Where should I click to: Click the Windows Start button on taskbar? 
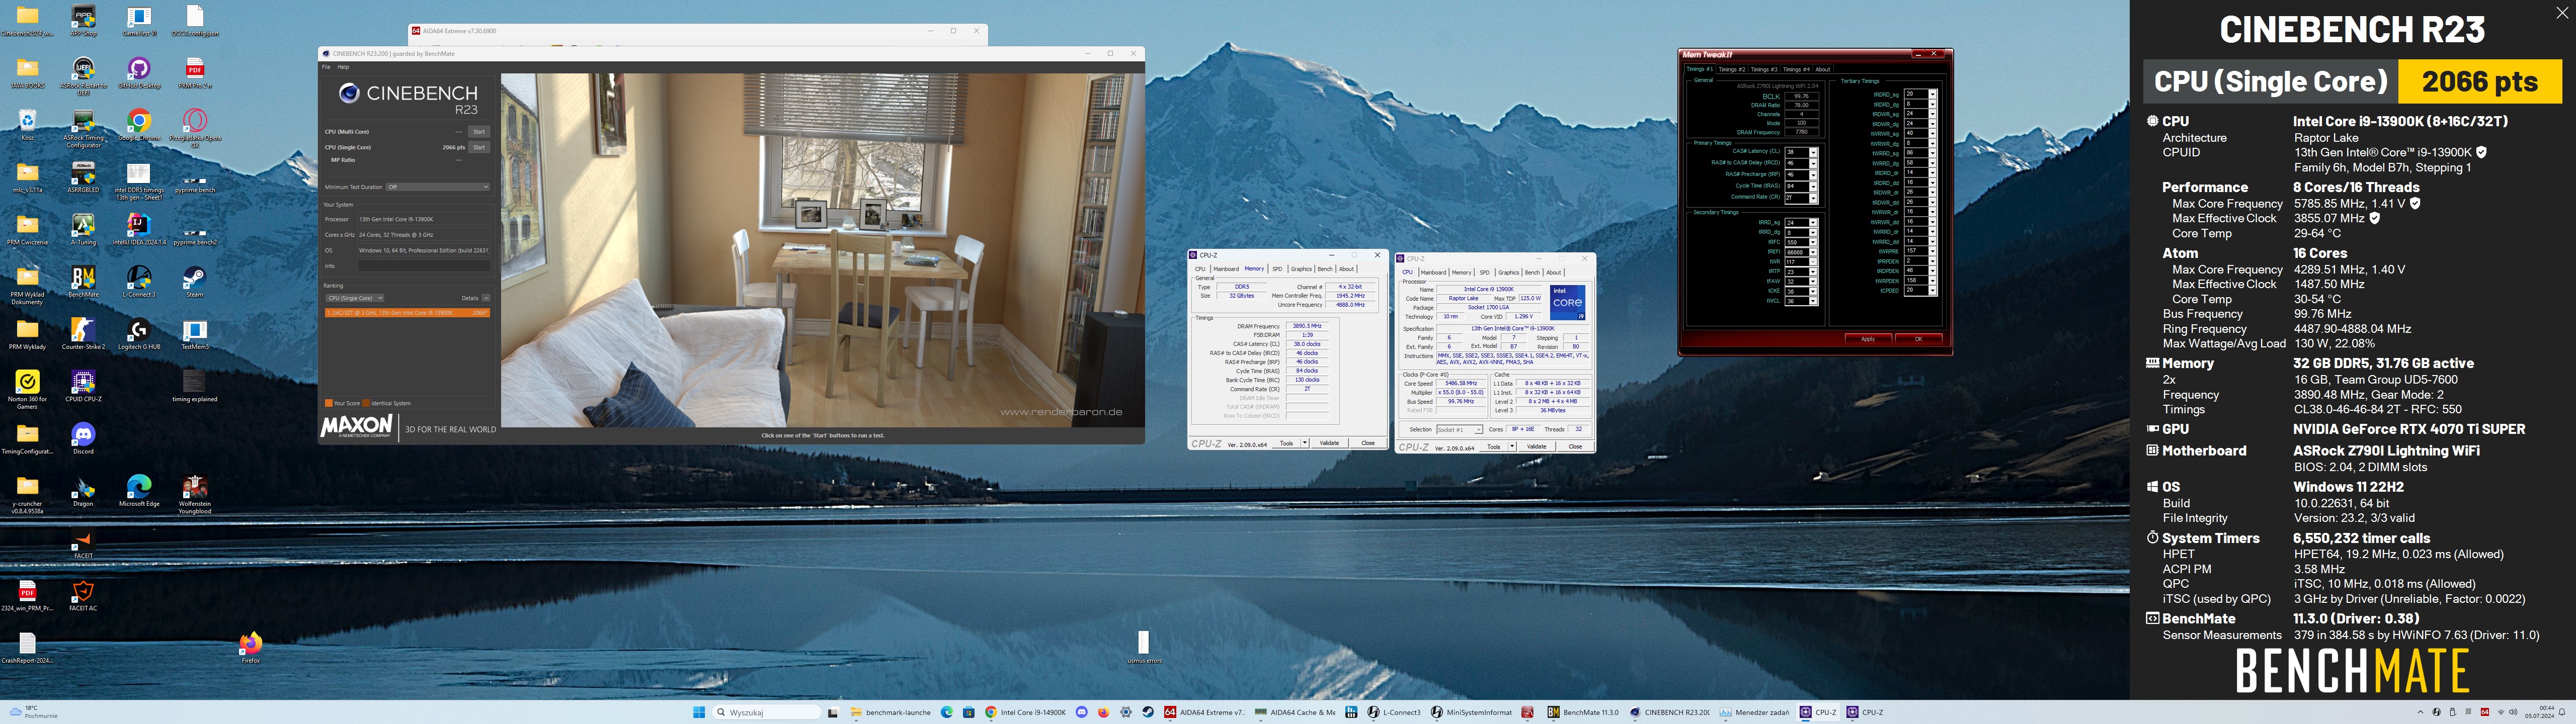[x=698, y=712]
